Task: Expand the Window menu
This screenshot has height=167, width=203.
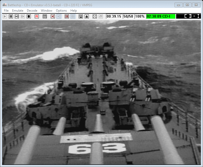Action: (47, 11)
